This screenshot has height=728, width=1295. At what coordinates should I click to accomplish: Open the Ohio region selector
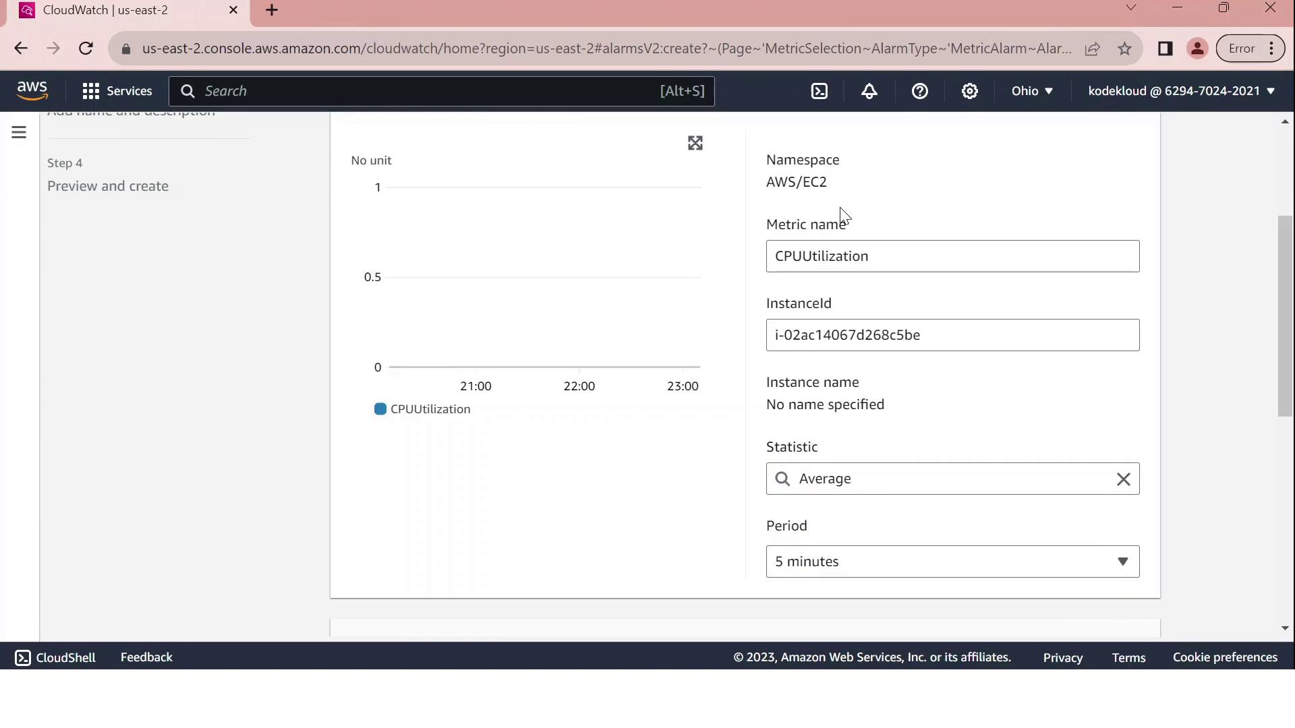(1031, 91)
